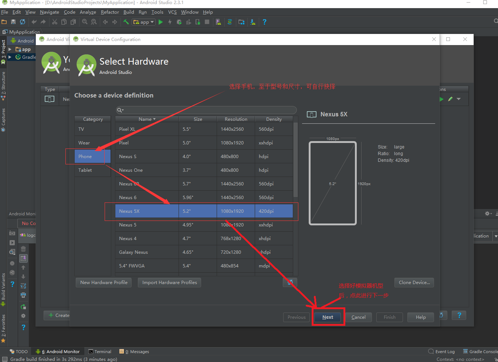Click the Cancel button
498x362 pixels.
(358, 317)
